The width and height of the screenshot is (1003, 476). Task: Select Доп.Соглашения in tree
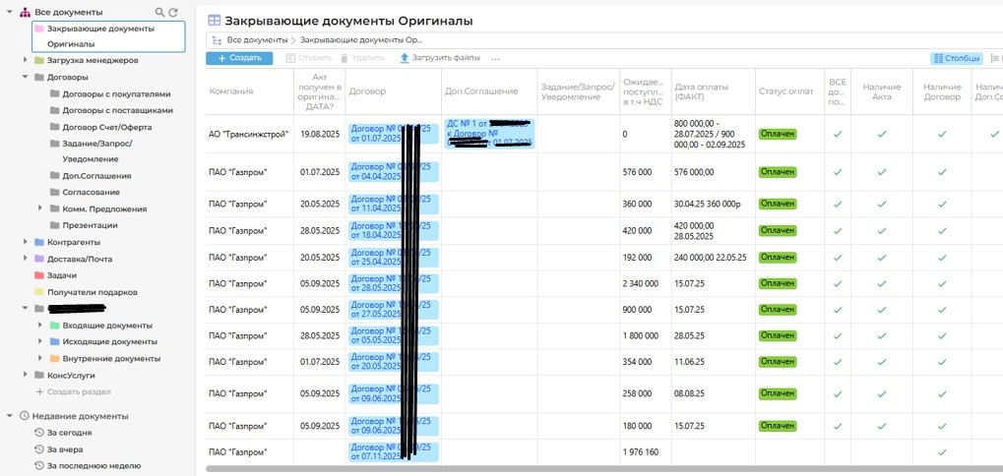click(x=96, y=176)
